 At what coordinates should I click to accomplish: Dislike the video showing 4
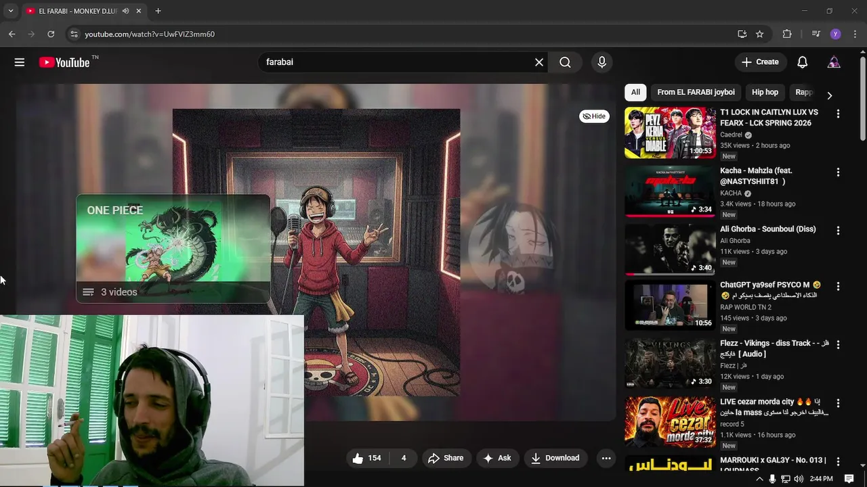[x=403, y=458]
